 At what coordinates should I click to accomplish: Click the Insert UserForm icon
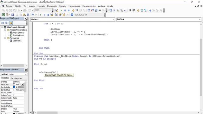pyautogui.click(x=7, y=15)
